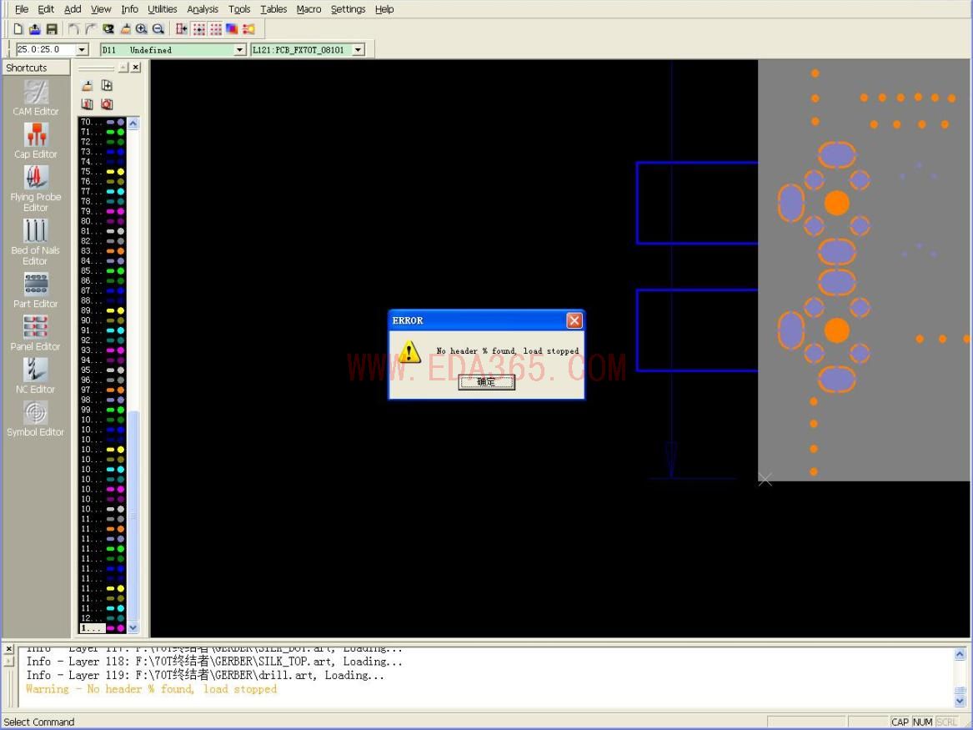Confirm the error dialog with 确定
Image resolution: width=973 pixels, height=730 pixels.
[486, 382]
